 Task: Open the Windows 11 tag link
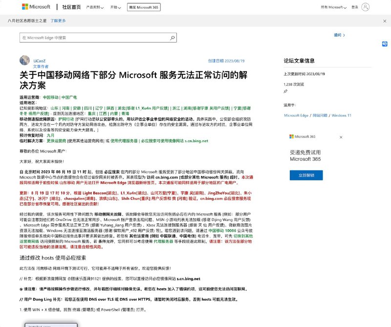tap(342, 115)
